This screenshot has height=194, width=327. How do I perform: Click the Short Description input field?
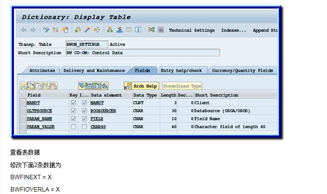[x=143, y=53]
